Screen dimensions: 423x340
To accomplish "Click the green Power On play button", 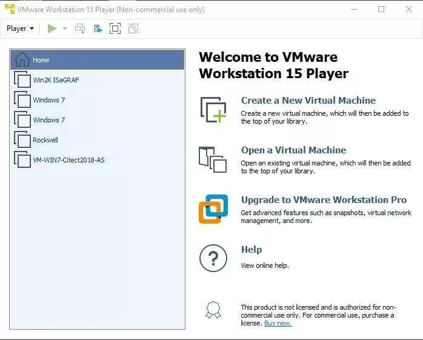I will pyautogui.click(x=52, y=28).
